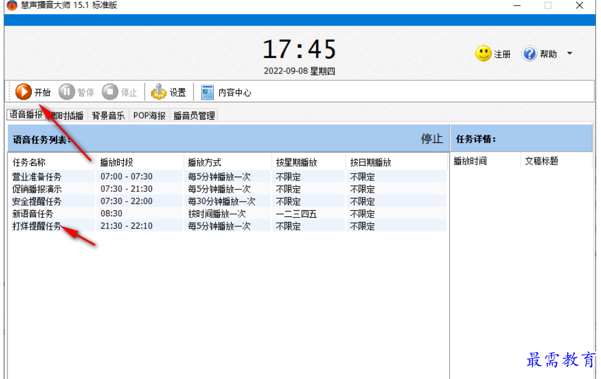Click the Help (帮助) question mark icon
Viewport: 601px width, 379px height.
[529, 53]
